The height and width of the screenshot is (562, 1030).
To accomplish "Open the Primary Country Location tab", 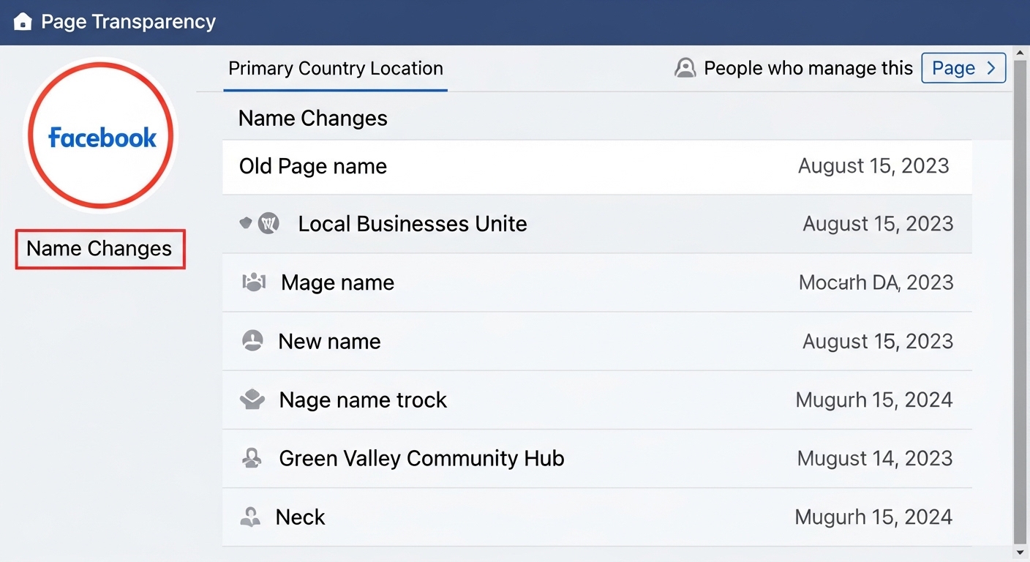I will pyautogui.click(x=336, y=69).
